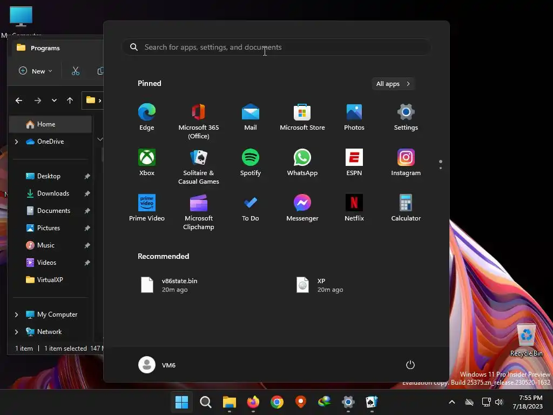Launch Microsoft Clipchamp
This screenshot has height=415, width=553.
[x=199, y=212]
